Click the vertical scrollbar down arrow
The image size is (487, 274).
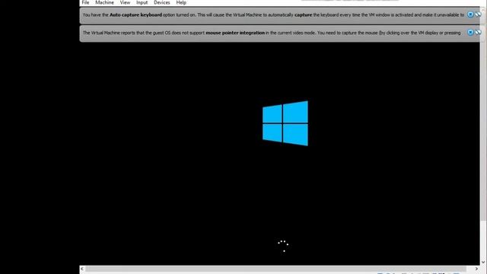(483, 262)
